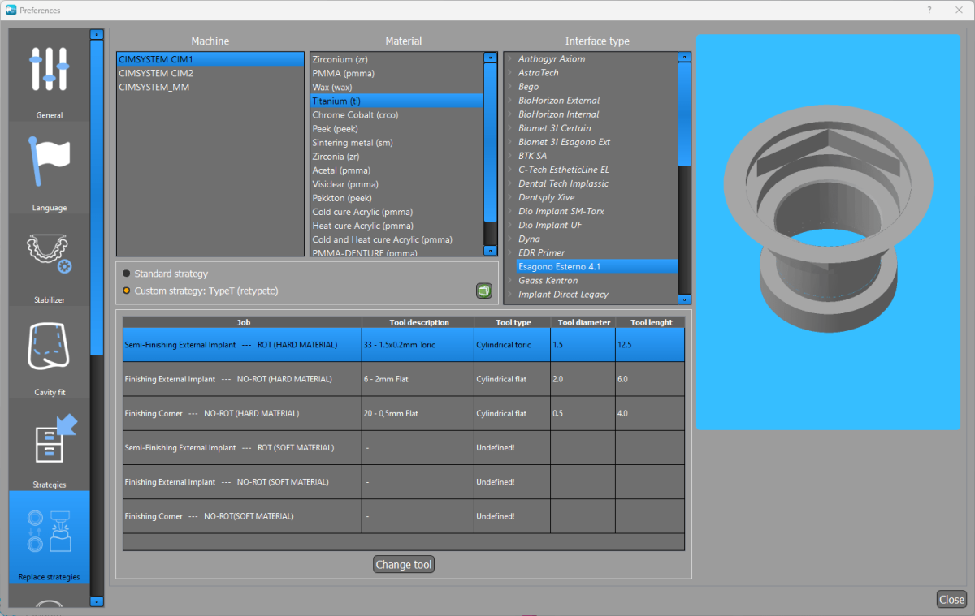Open the Stabilizer settings section
This screenshot has width=975, height=616.
[50, 261]
